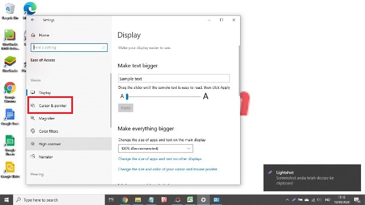Viewport: 365px width, 205px height.
Task: Click the Lightshot feather tray icon
Action: click(294, 200)
